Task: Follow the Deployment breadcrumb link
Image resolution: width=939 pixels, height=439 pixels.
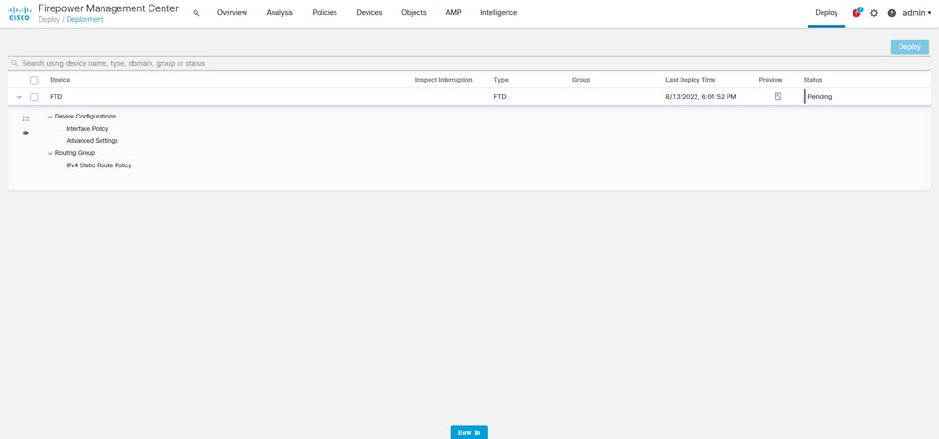Action: tap(85, 19)
